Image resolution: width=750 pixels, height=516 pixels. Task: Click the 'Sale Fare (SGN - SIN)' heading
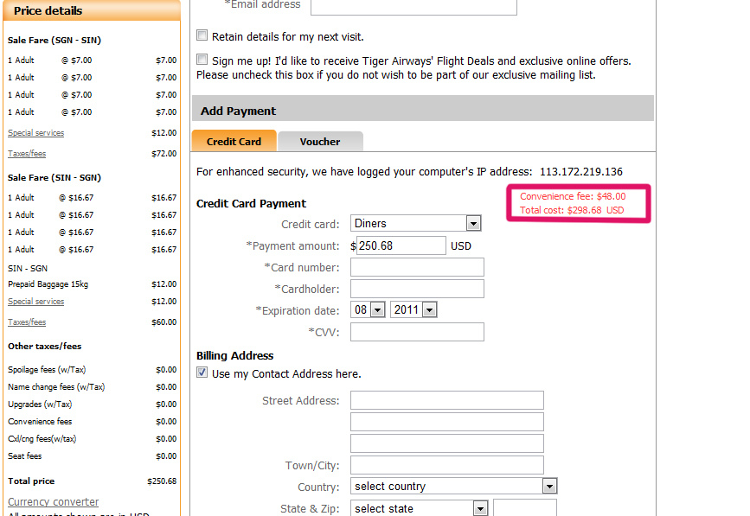[54, 40]
